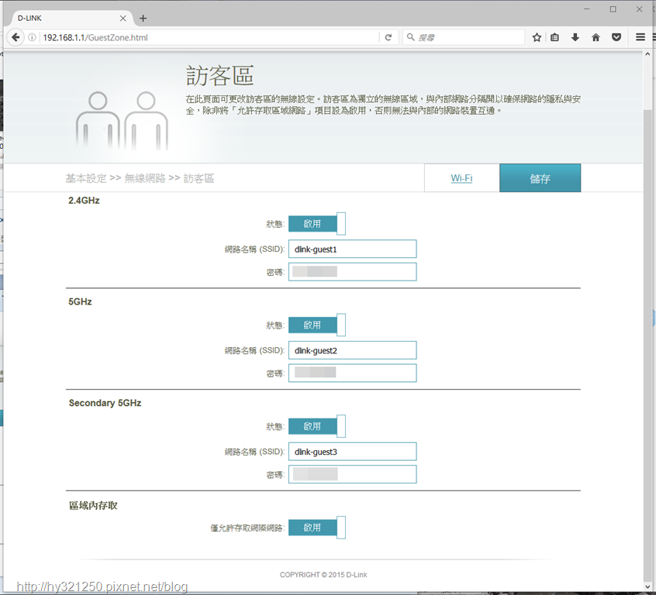Click the COPYRIGHT © 2015 D-Link footer text

click(323, 575)
